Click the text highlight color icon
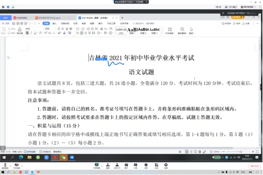263x175 pixels. click(x=59, y=33)
